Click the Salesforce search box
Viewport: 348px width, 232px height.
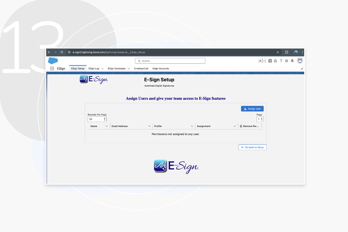(170, 61)
